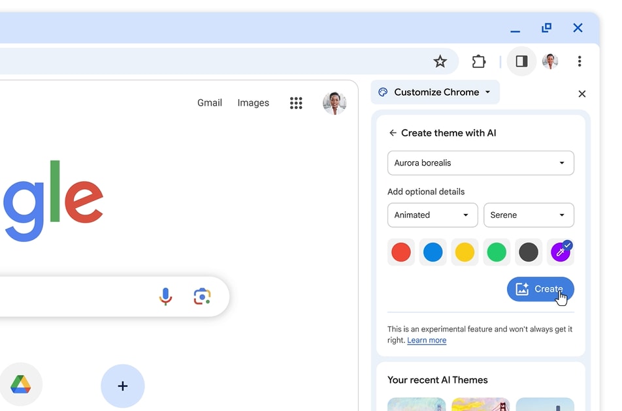622x411 pixels.
Task: Open Google Drive from the bottom corner
Action: [22, 384]
